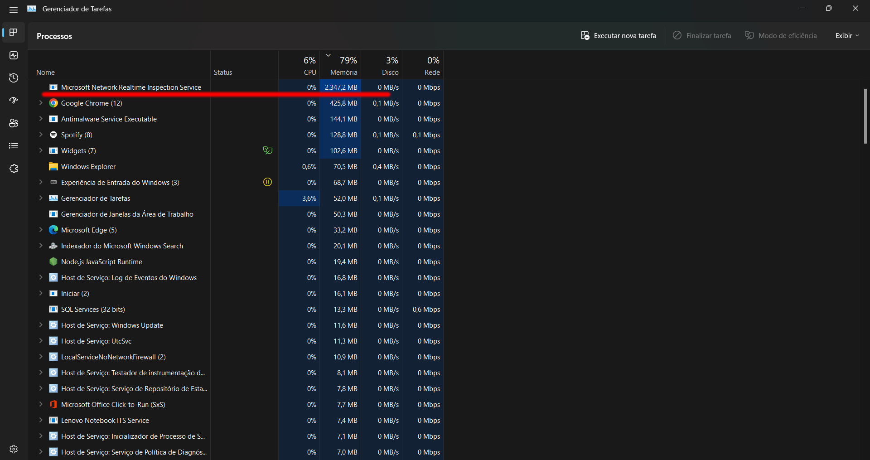The width and height of the screenshot is (870, 460).
Task: Select Host de Serviço: UtcSvc row
Action: click(x=236, y=341)
